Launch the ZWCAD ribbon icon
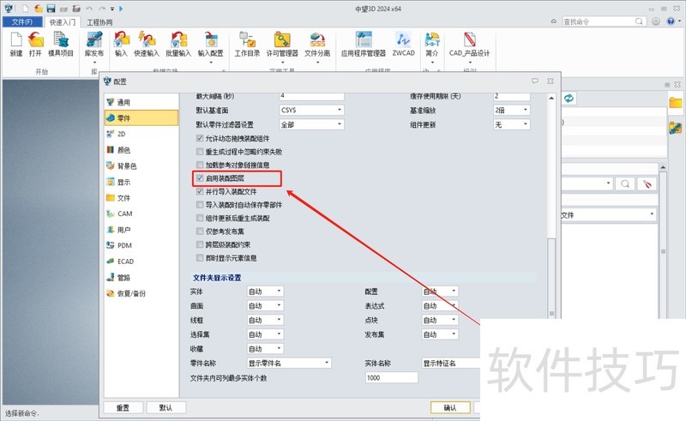 tap(403, 45)
